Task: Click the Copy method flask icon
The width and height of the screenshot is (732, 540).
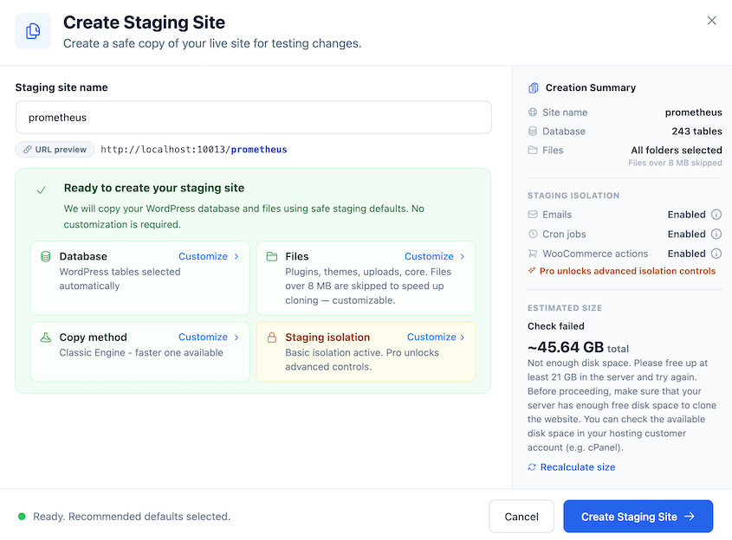Action: (x=45, y=337)
